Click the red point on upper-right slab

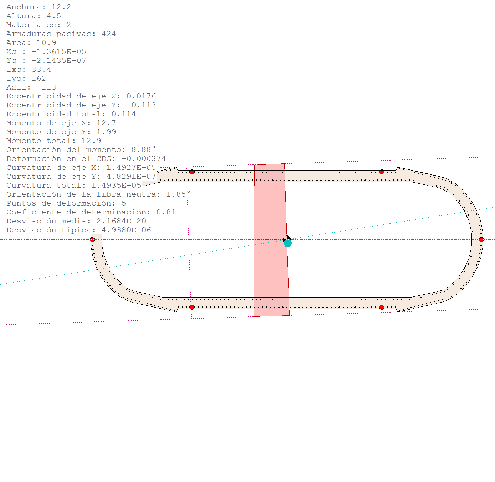click(x=381, y=172)
